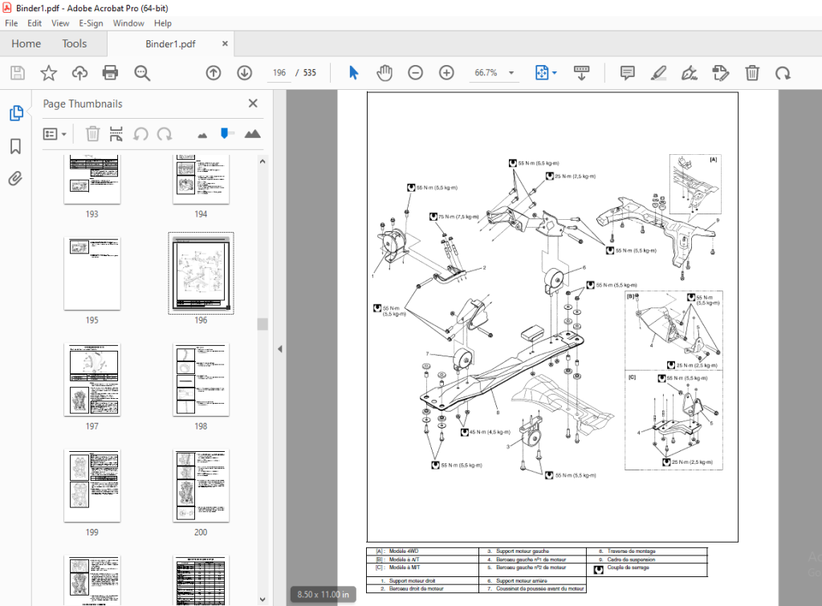Image resolution: width=822 pixels, height=606 pixels.
Task: Select the page 197 thumbnail
Action: (92, 380)
